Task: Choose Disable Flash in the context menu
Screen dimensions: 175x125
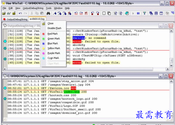Action: point(54,28)
